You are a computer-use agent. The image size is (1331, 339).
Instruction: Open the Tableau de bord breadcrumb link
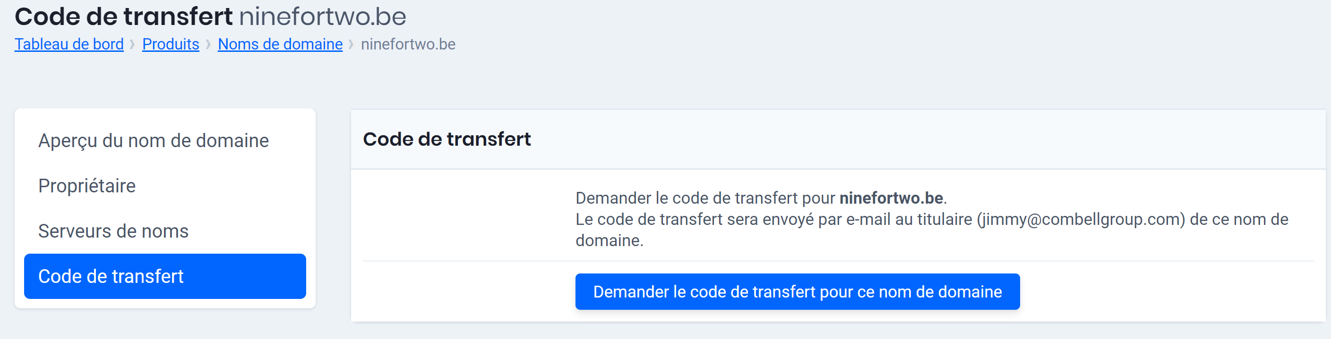pyautogui.click(x=69, y=44)
